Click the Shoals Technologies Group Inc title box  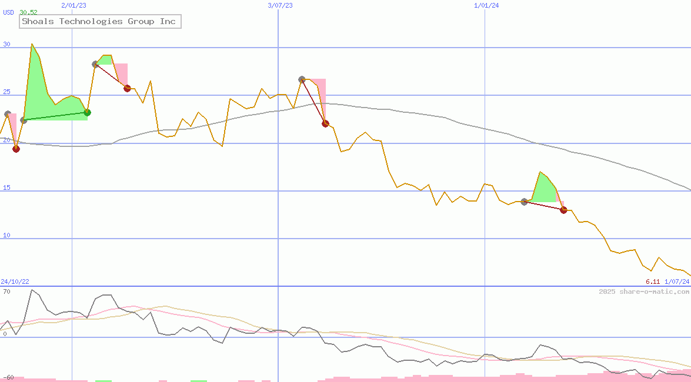click(x=99, y=22)
